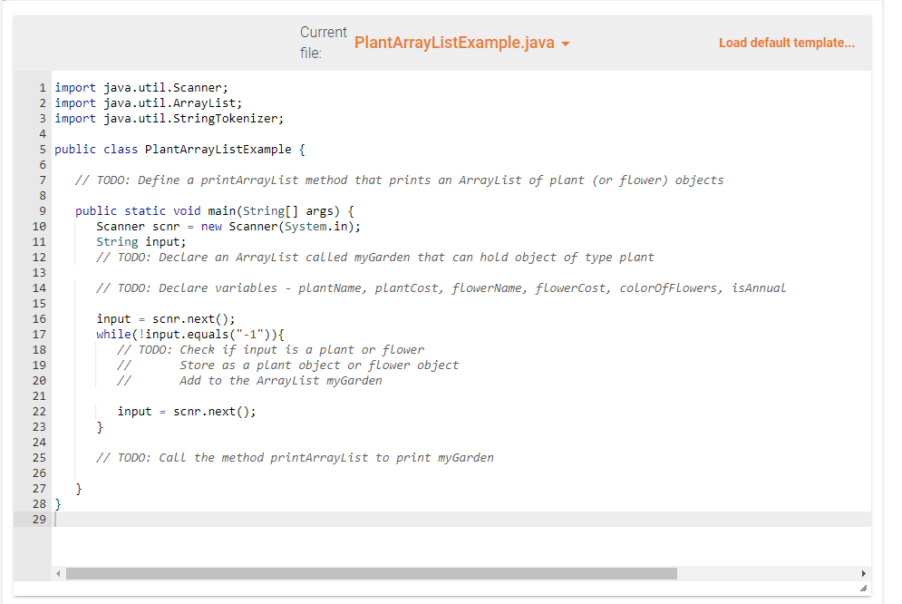Screen dimensions: 902x604
Task: Click the left scroll arrow of the horizontal scrollbar
Action: point(58,573)
